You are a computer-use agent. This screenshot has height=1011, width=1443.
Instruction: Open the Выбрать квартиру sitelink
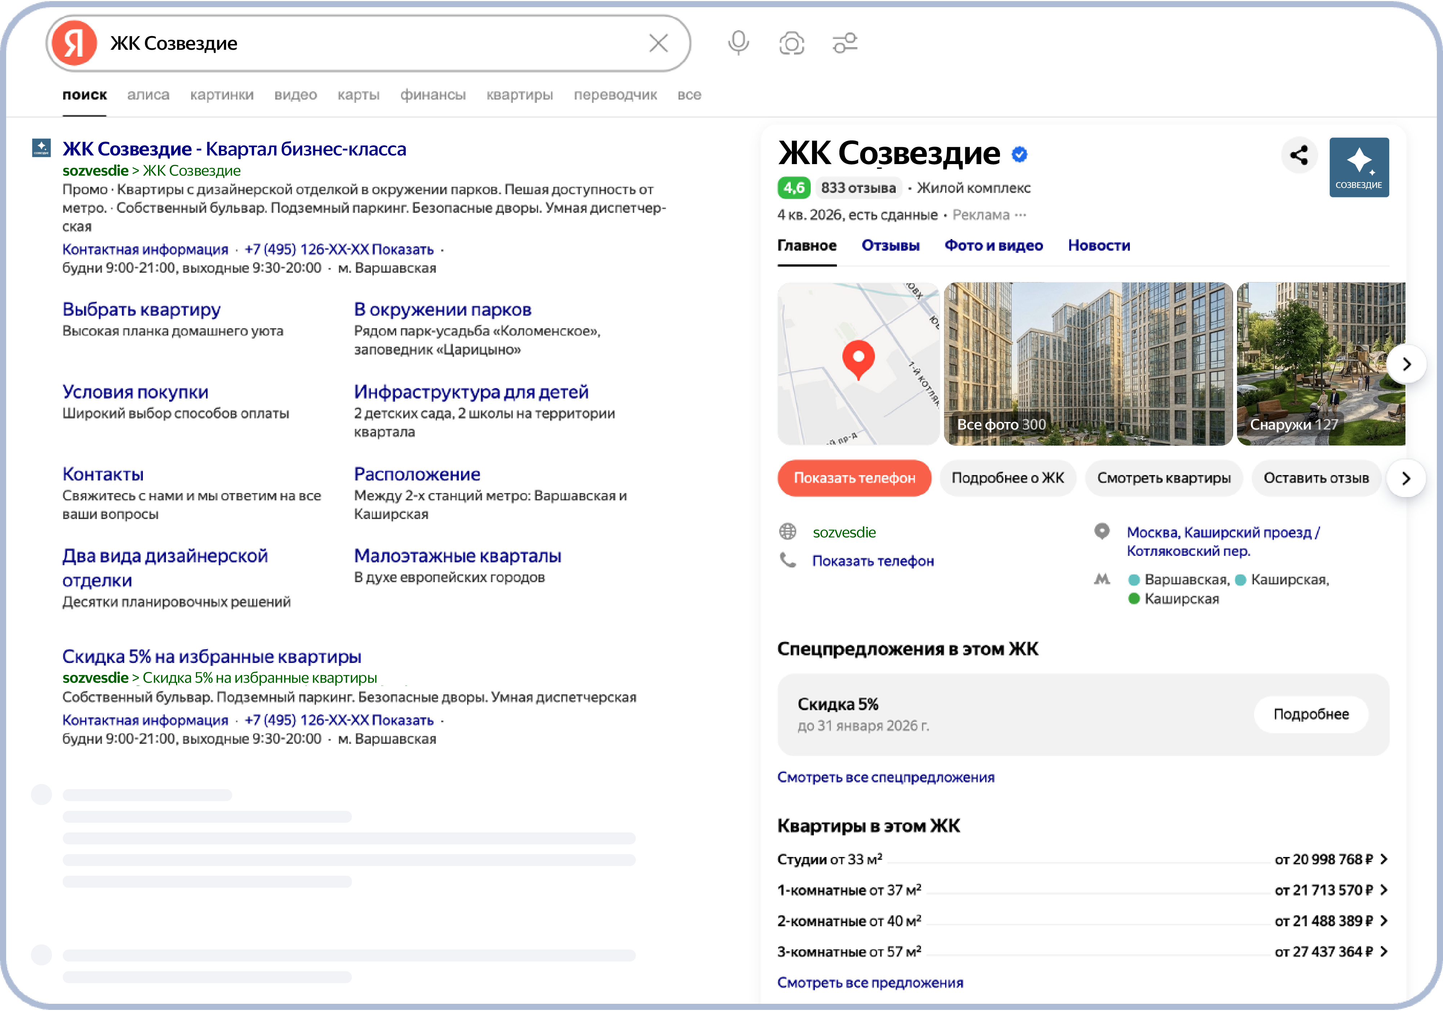pos(141,310)
